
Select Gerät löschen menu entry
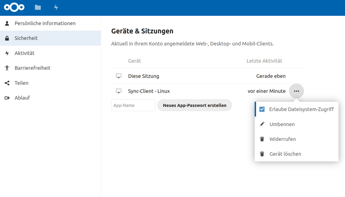285,154
